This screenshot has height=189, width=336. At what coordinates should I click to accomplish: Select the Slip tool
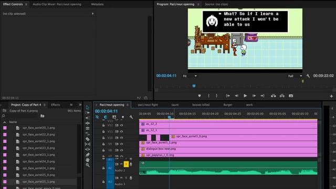click(88, 144)
